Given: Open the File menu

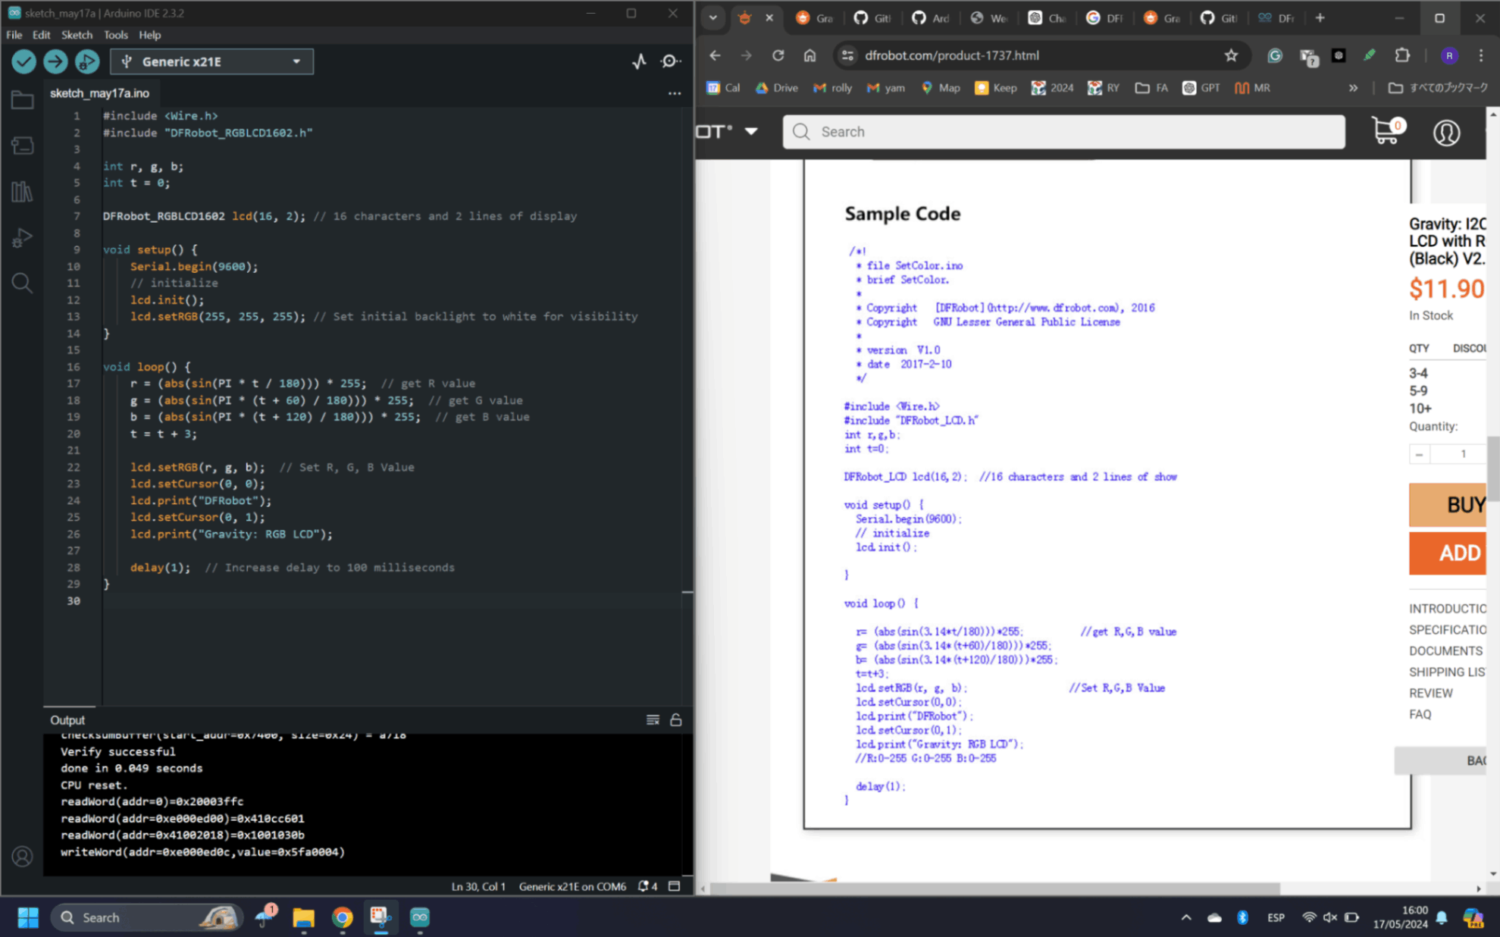Looking at the screenshot, I should (14, 35).
